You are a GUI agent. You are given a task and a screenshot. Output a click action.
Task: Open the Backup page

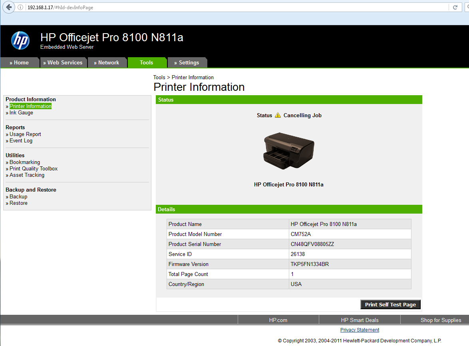[18, 196]
